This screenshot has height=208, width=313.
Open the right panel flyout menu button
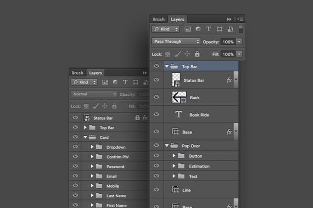240,19
